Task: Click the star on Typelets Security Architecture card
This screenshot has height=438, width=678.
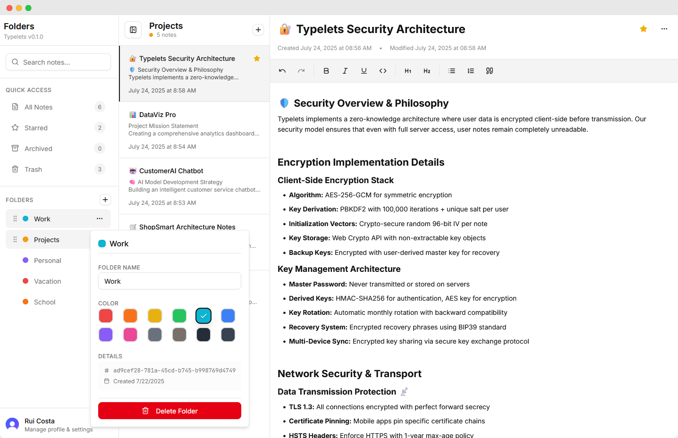Action: (x=257, y=59)
